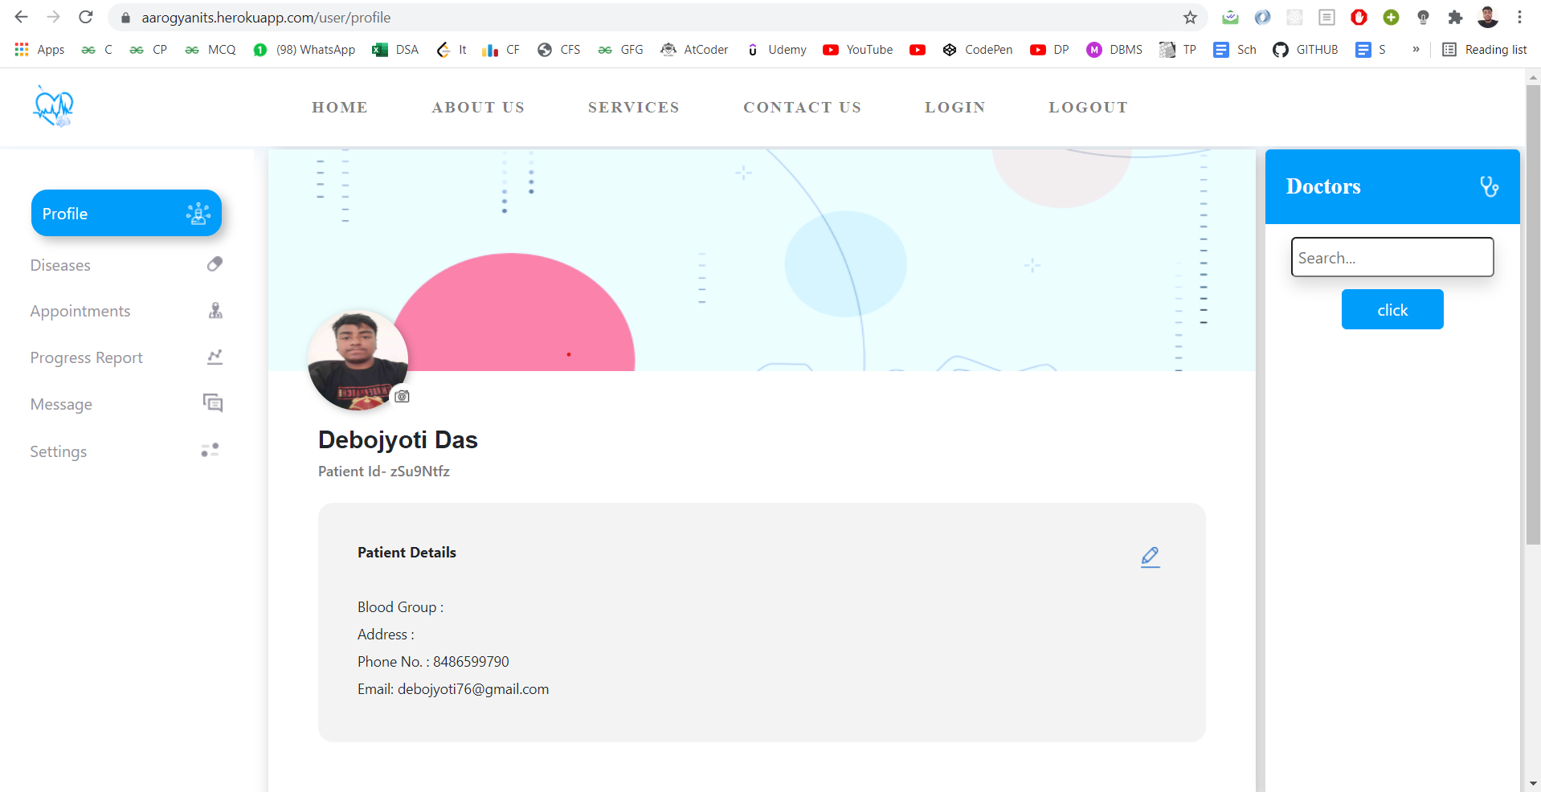Viewport: 1541px width, 792px height.
Task: Click the pill icon beside Diseases
Action: (215, 264)
